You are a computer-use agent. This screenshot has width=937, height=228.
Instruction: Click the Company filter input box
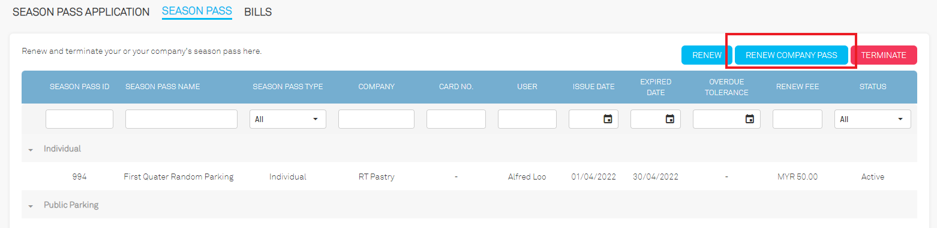pyautogui.click(x=376, y=119)
